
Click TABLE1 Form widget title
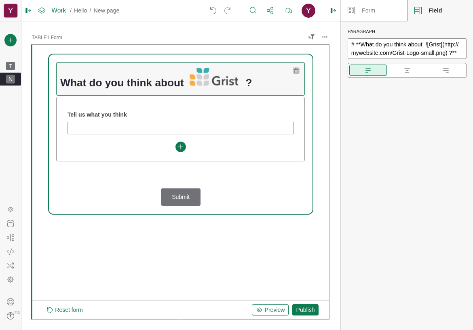[x=47, y=38]
